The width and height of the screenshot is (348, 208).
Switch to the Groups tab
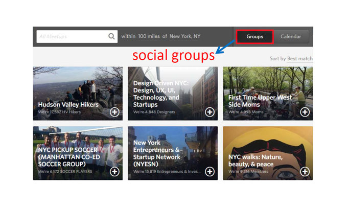click(254, 36)
